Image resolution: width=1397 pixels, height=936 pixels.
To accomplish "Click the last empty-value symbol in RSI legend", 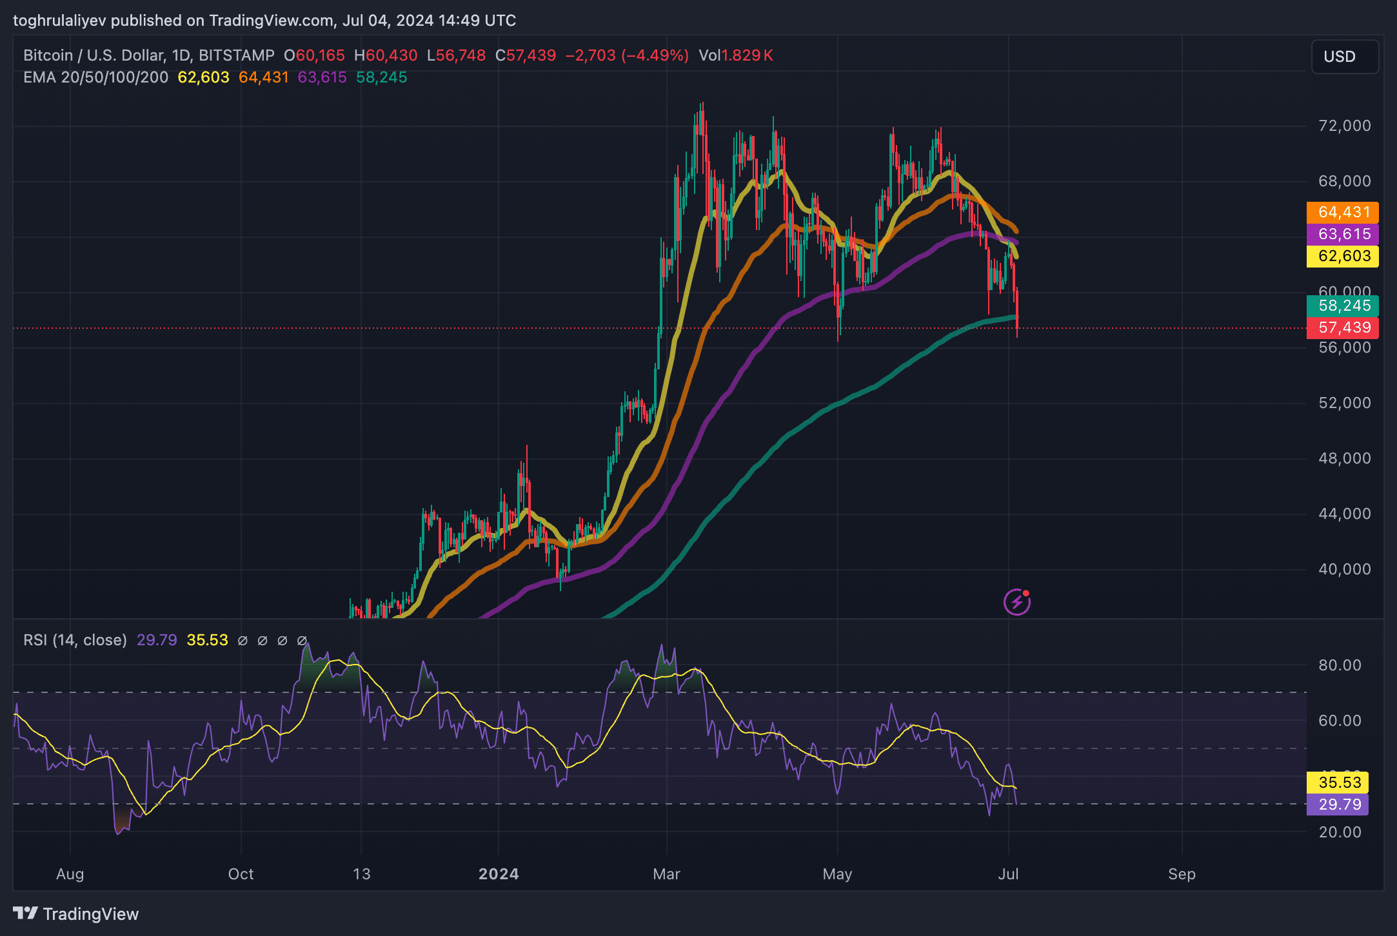I will point(301,640).
